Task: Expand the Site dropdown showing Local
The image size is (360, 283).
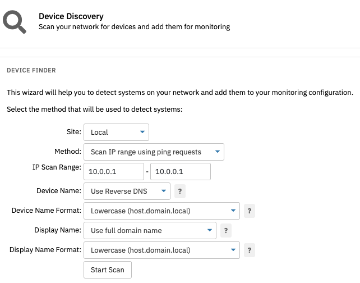Action: 116,132
